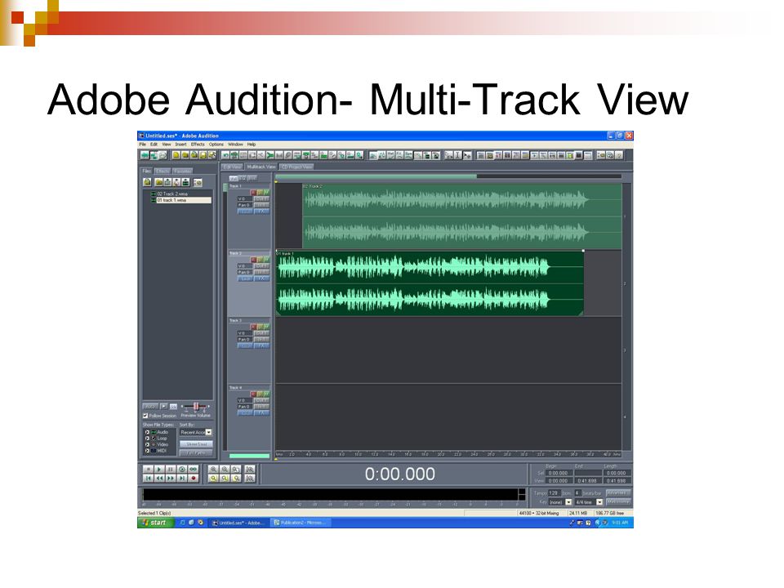Click the rightmost Files panel options icon
784x588 pixels.
click(198, 182)
